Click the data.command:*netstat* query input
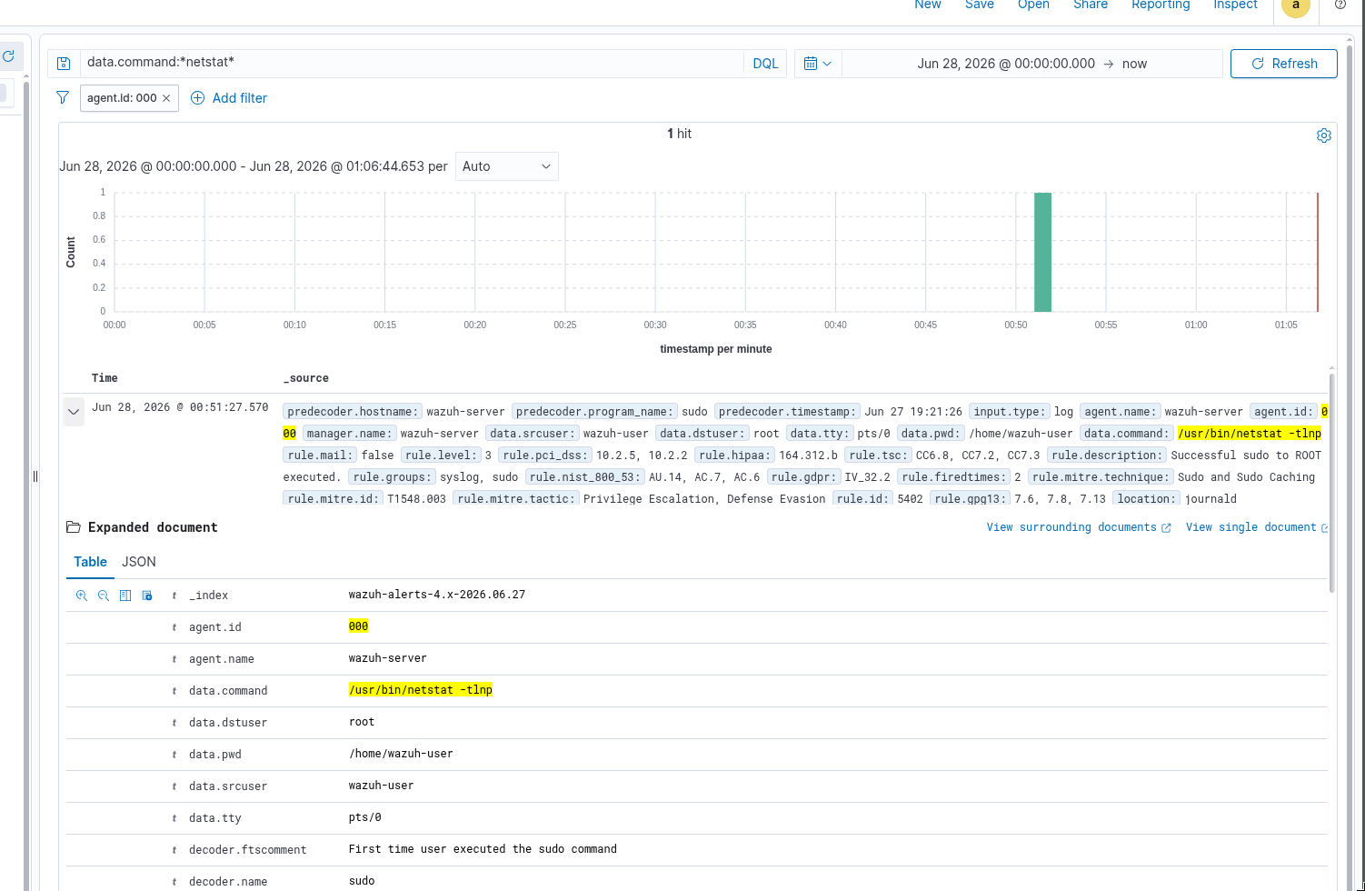The image size is (1365, 891). pyautogui.click(x=412, y=63)
